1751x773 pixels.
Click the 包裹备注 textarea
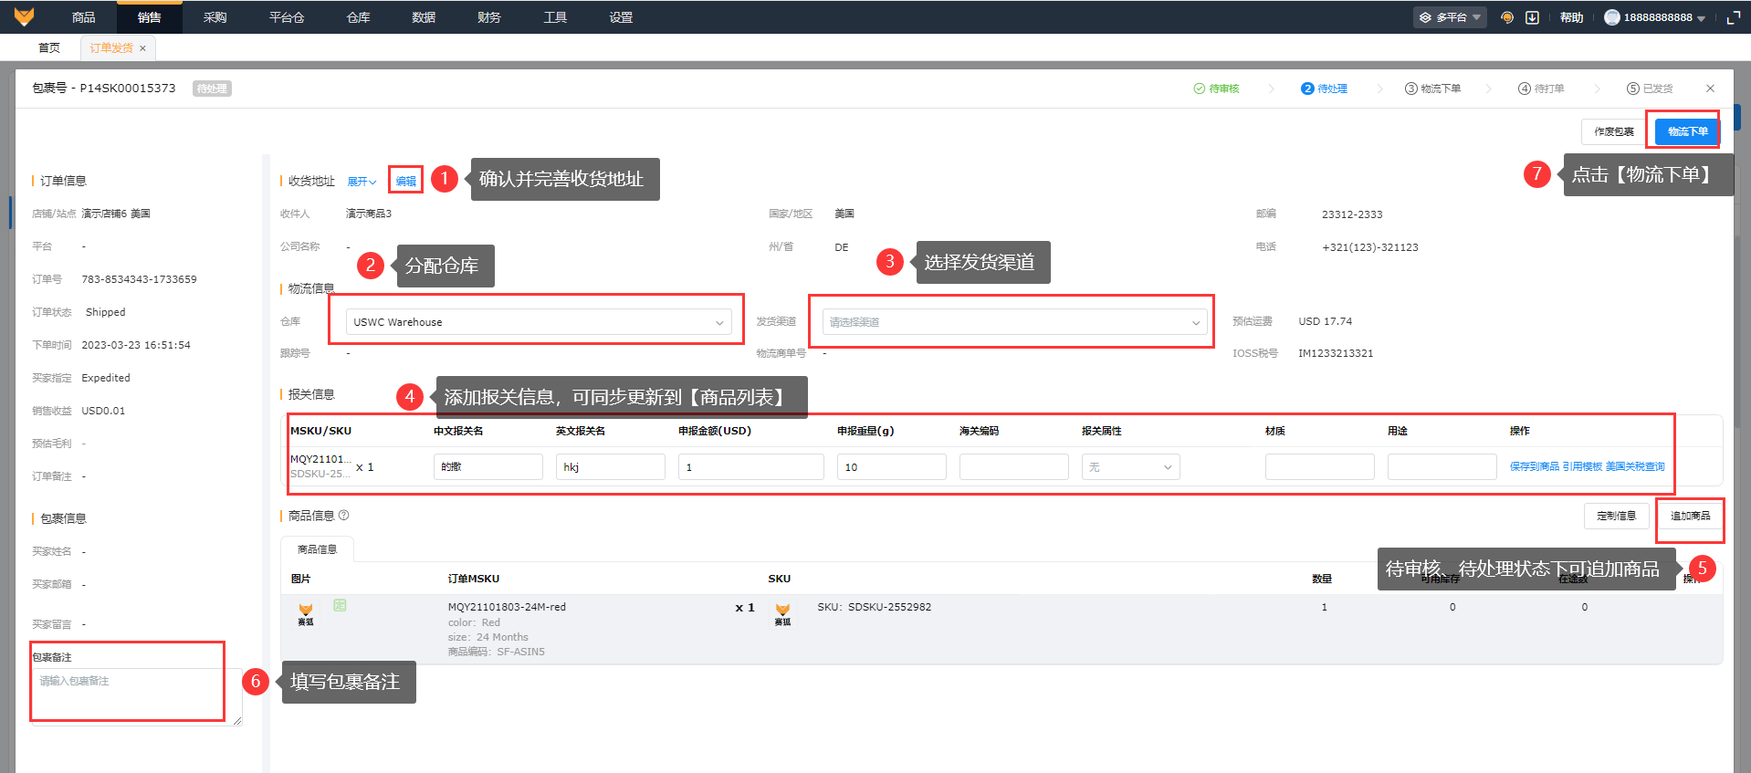coord(137,696)
